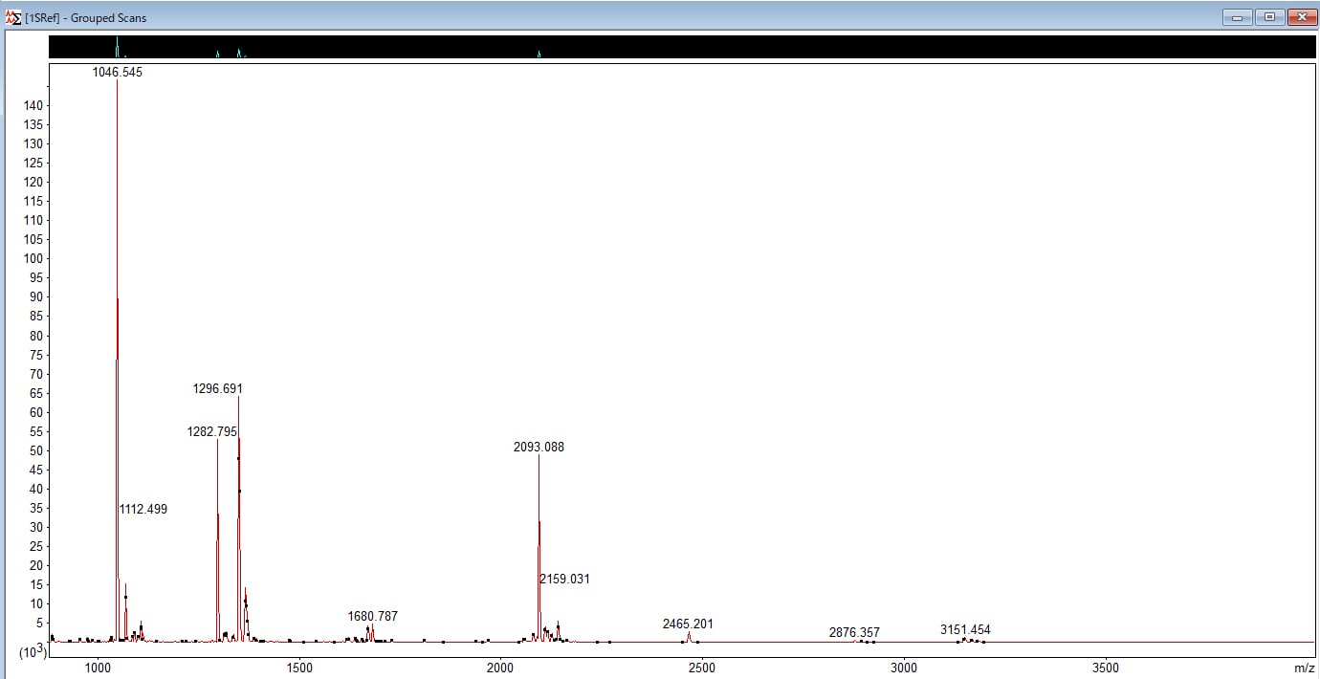Click the 2159.031 peak label
Viewport: 1320px width, 679px height.
(564, 580)
